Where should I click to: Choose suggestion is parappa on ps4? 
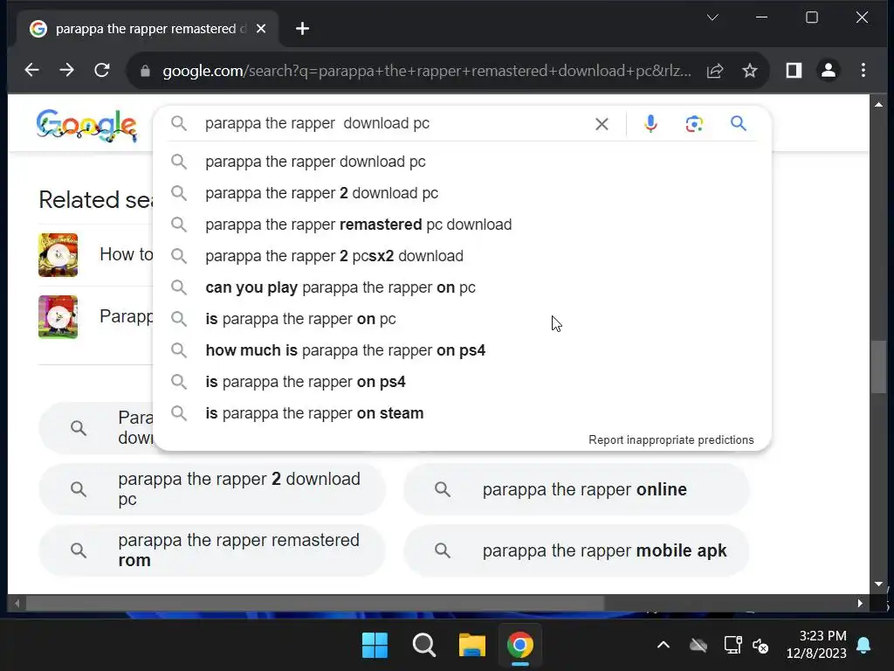point(463,381)
